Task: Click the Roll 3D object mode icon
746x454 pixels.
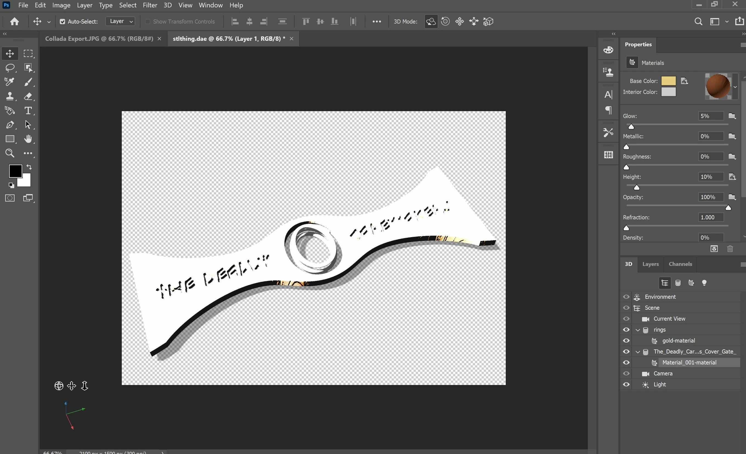Action: [445, 21]
